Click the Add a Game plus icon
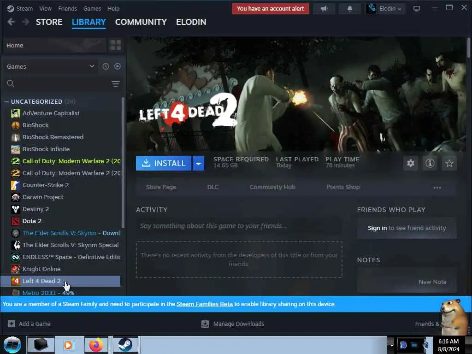Image resolution: width=472 pixels, height=354 pixels. (12, 324)
